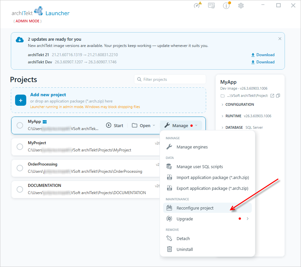
Task: Toggle the MyApp Manage dropdown
Action: (x=181, y=125)
